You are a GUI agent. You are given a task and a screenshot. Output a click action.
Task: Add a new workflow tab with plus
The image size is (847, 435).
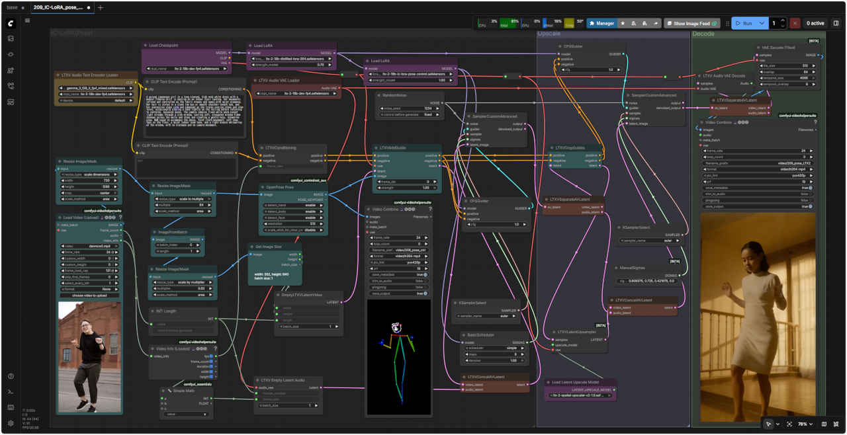pos(101,8)
